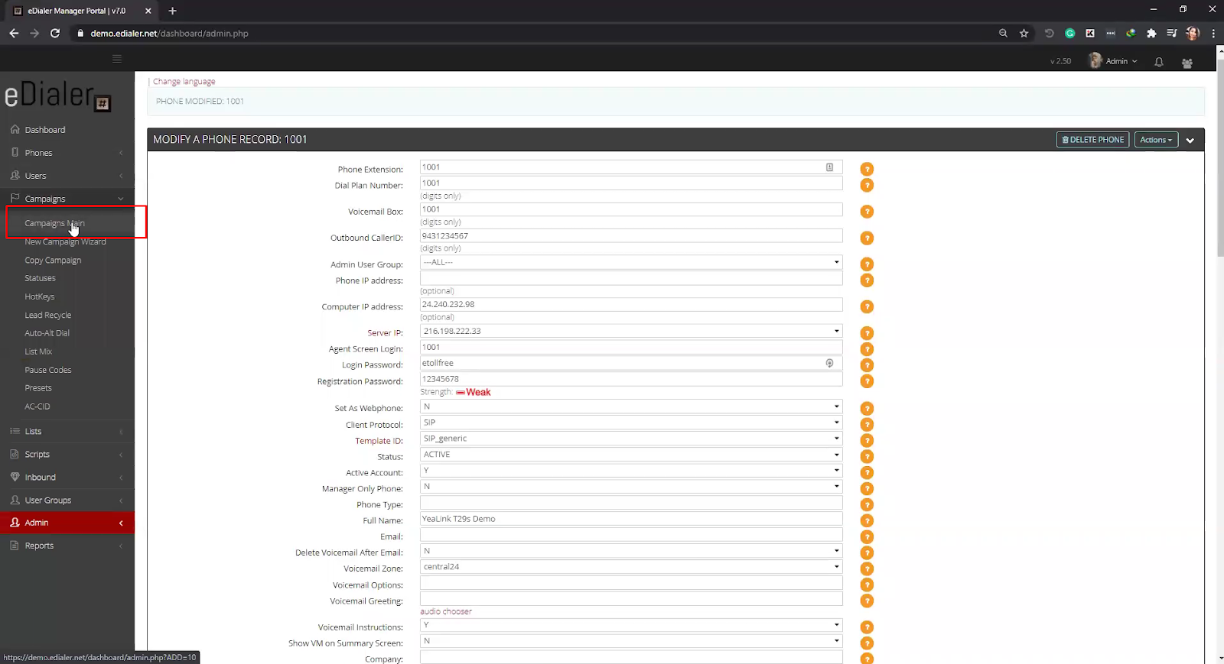Click help icon for Admin User Group
Viewport: 1224px width, 664px height.
(x=867, y=264)
